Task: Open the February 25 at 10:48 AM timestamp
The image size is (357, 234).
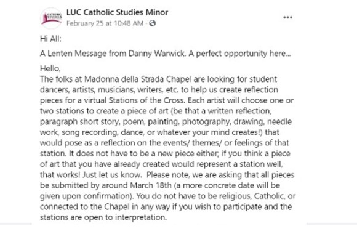Action: pos(105,23)
